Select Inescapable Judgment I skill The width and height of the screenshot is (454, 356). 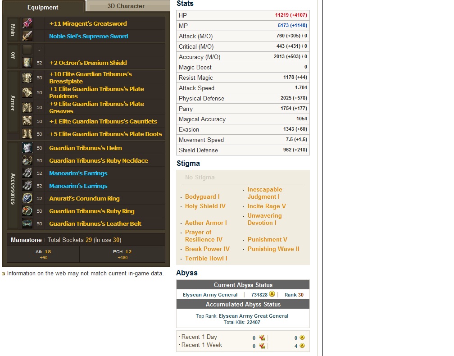click(x=265, y=193)
